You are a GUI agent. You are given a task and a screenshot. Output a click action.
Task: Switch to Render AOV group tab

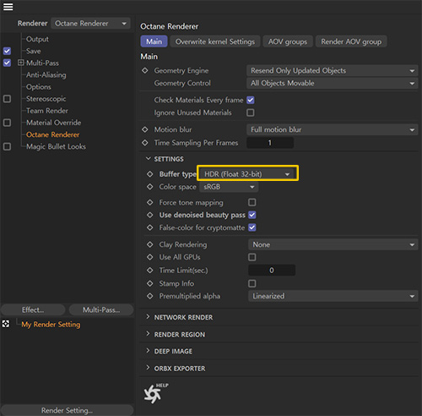pos(351,41)
